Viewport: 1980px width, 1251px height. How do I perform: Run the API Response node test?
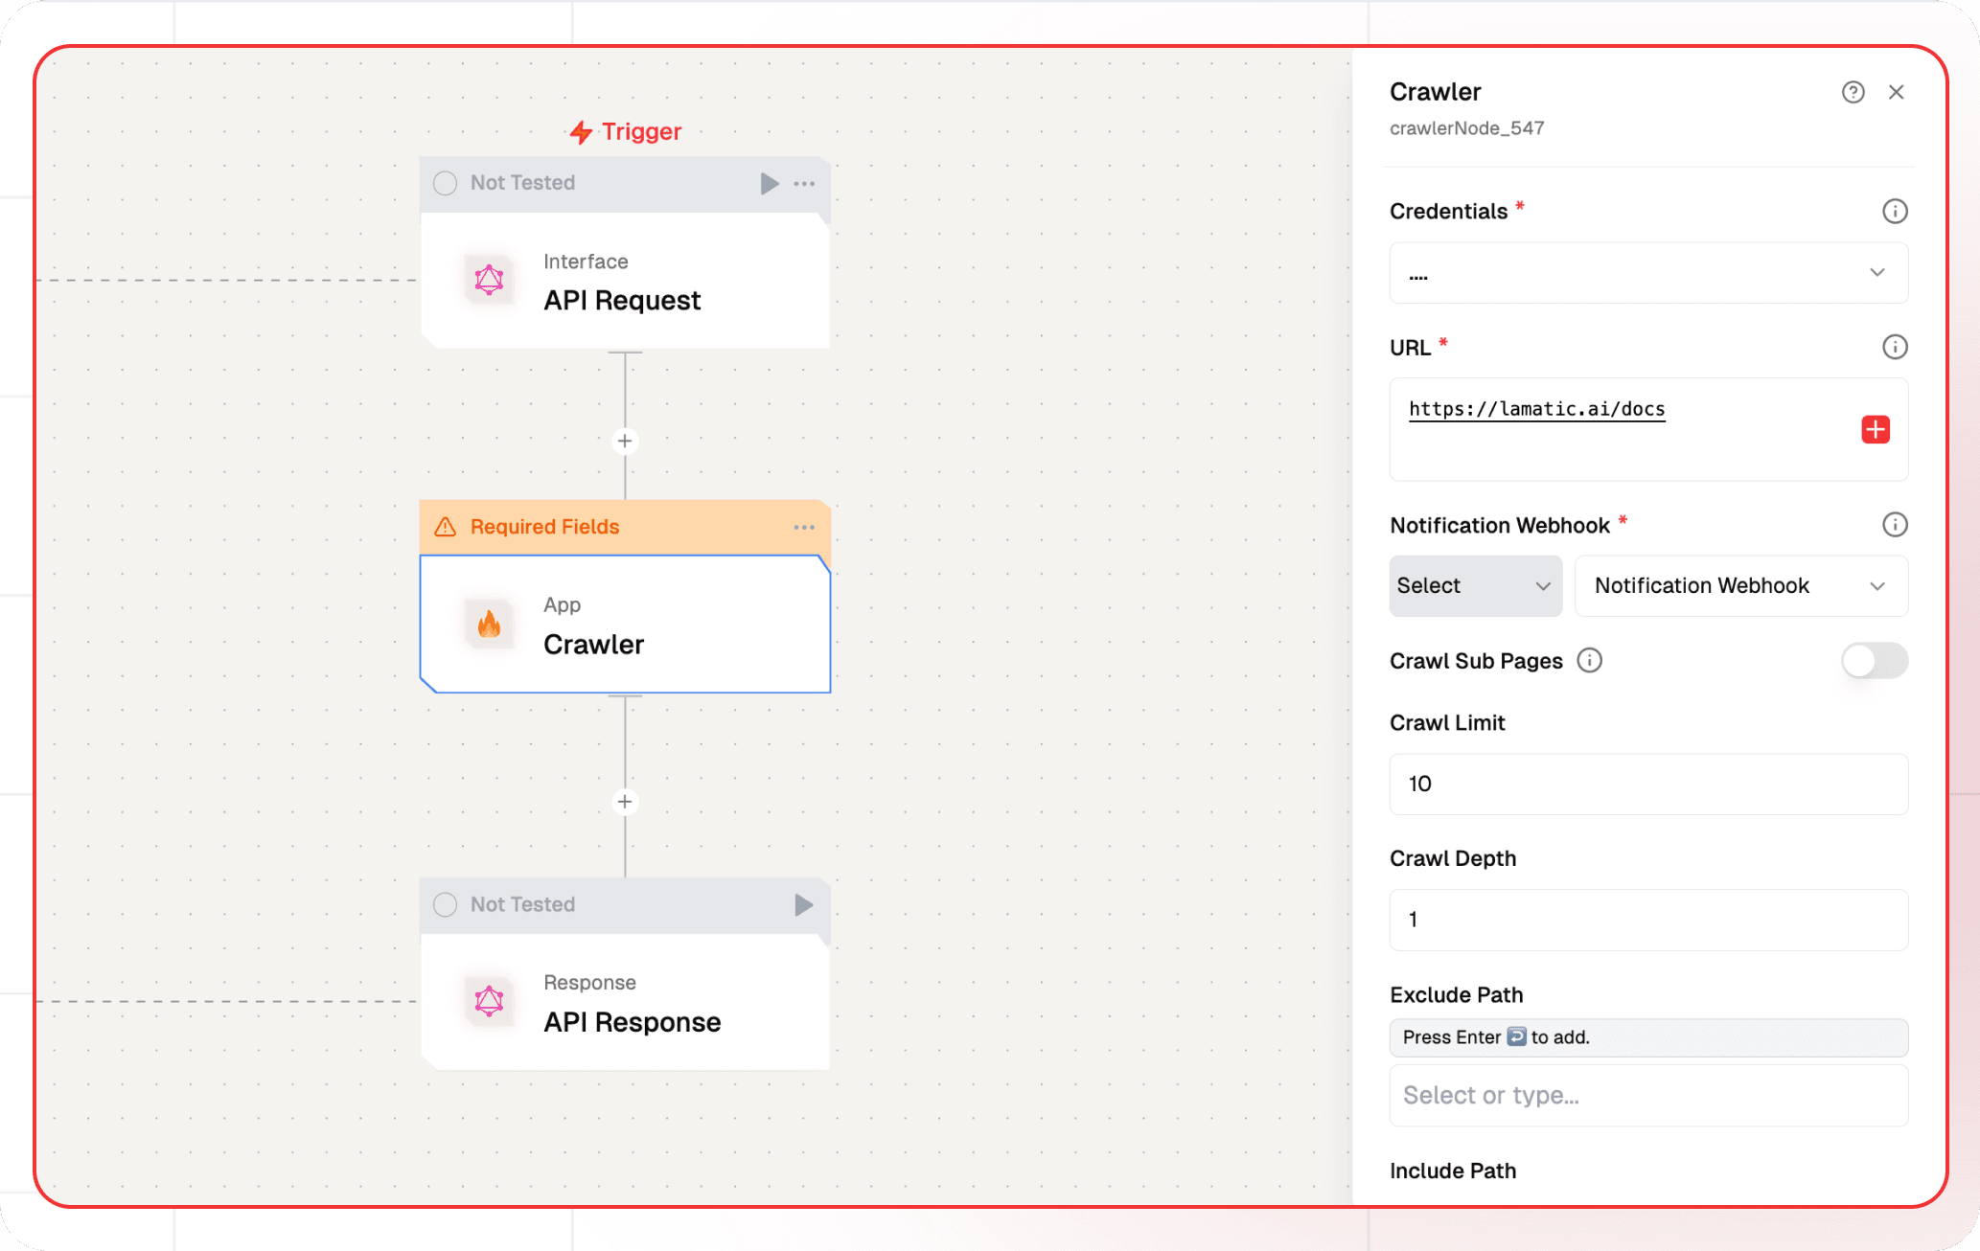click(x=803, y=905)
